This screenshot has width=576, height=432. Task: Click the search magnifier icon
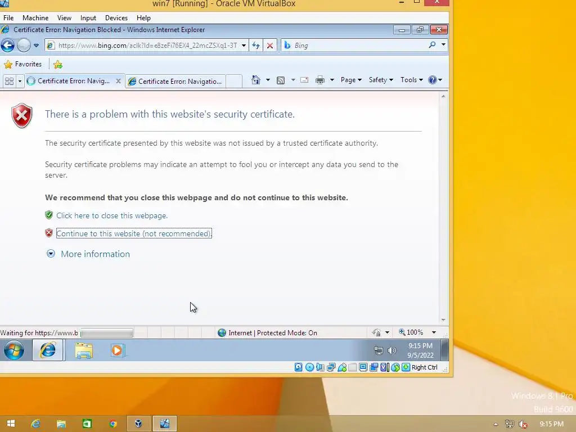point(432,45)
